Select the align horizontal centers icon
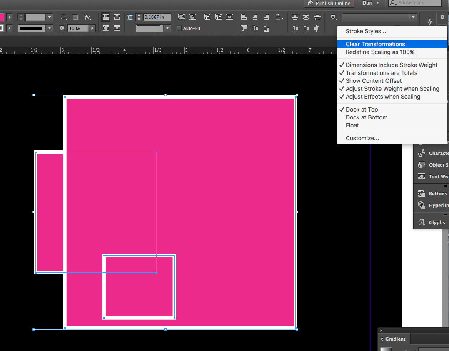 (x=255, y=17)
